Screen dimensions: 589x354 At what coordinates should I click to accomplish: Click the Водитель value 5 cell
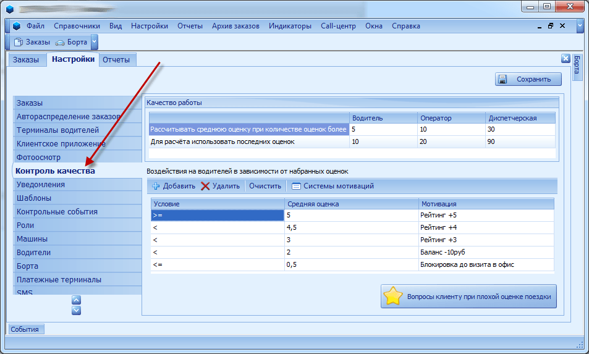click(x=383, y=129)
